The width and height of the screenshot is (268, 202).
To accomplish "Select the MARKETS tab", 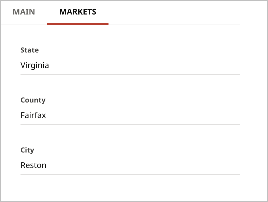I will [x=78, y=12].
